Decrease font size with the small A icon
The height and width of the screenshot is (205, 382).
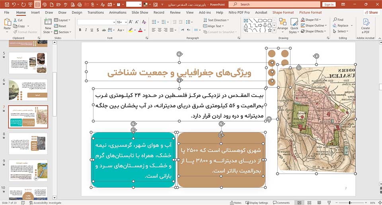(136, 22)
